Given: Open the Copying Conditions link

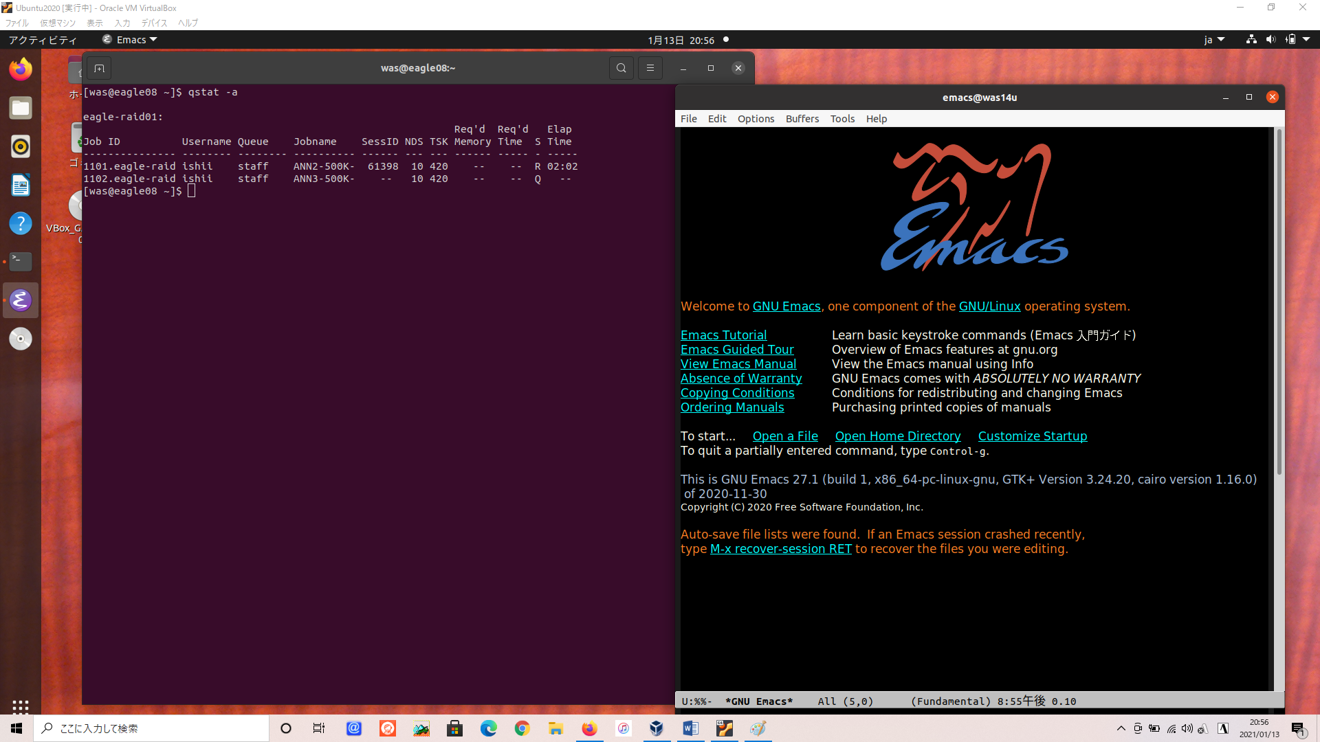Looking at the screenshot, I should 737,393.
